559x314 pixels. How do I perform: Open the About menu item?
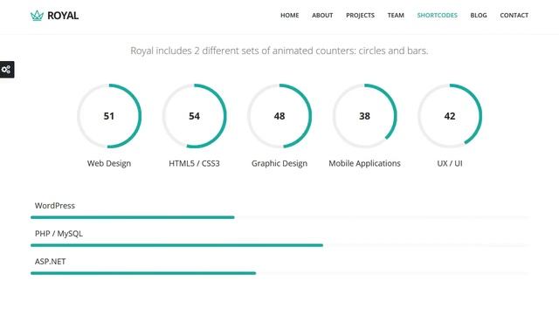pos(322,16)
